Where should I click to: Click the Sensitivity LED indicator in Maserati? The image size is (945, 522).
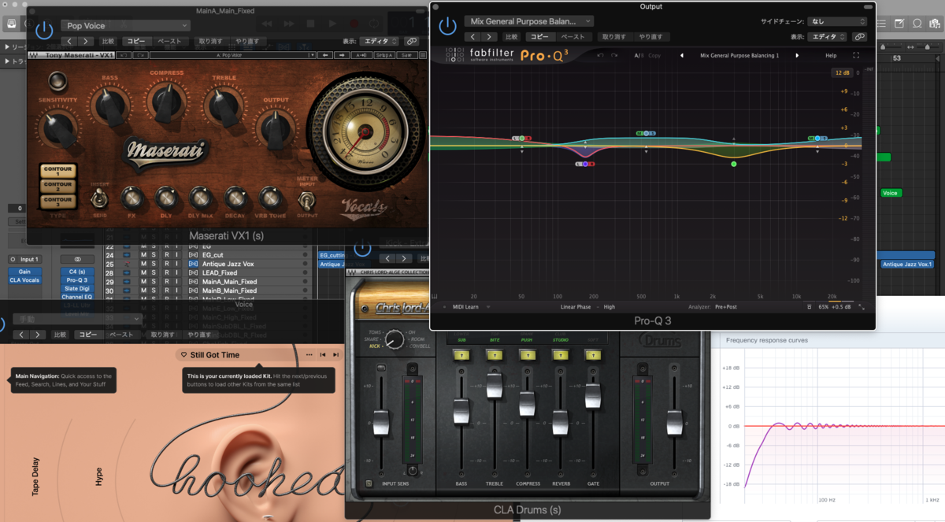click(x=57, y=80)
